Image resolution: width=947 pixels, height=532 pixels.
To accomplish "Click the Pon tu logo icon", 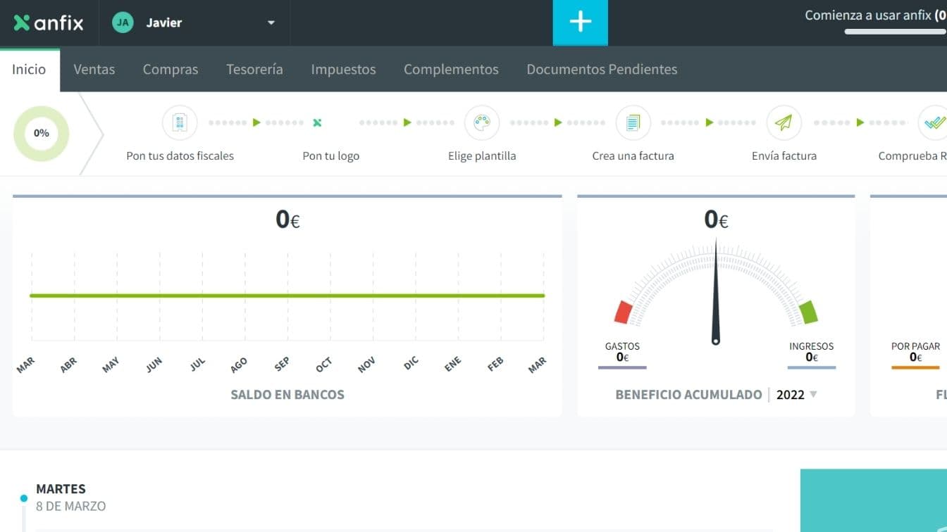I will coord(317,122).
